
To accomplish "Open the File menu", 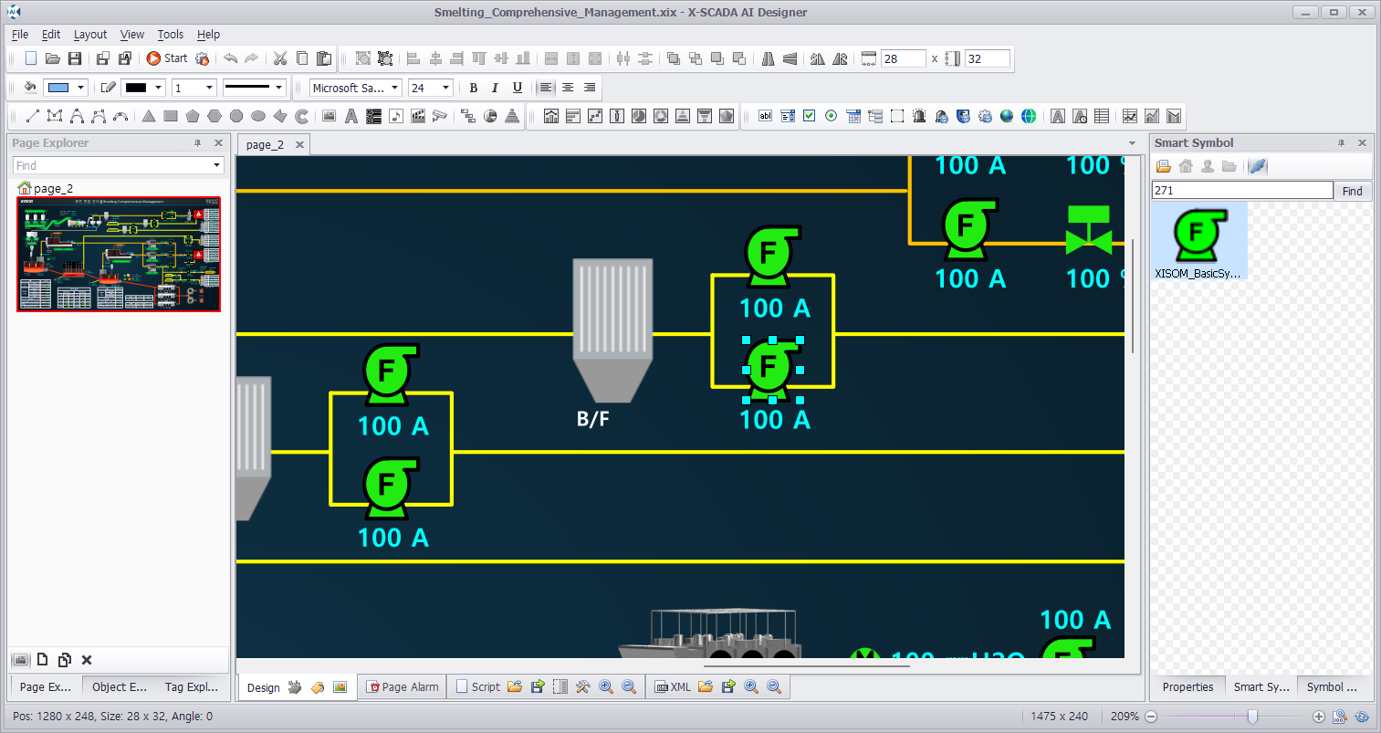I will pyautogui.click(x=20, y=34).
